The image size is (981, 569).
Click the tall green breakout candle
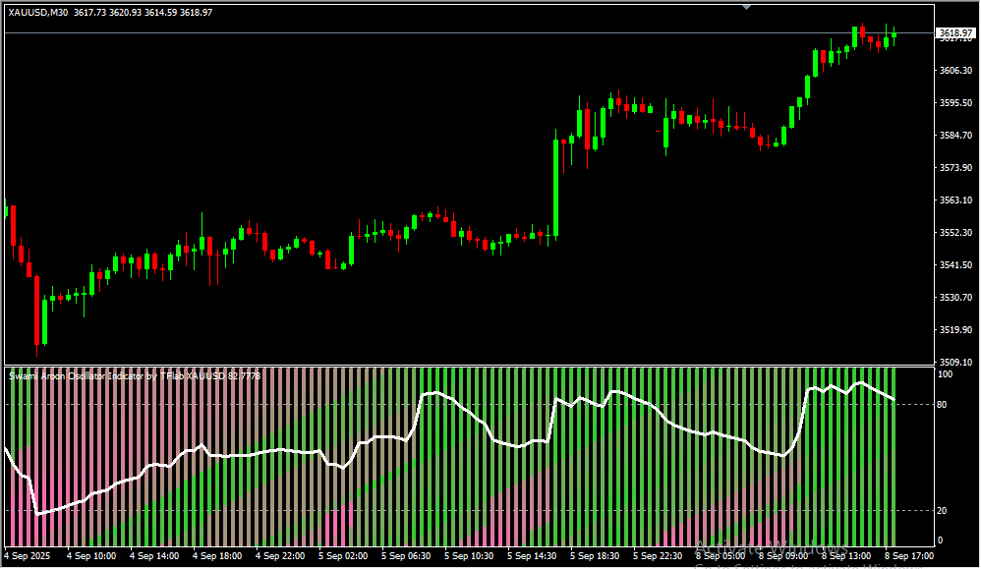pos(555,187)
